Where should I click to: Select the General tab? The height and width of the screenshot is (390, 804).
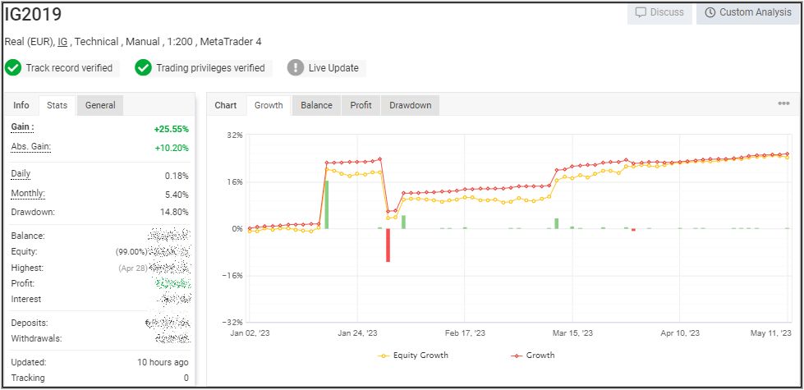tap(100, 105)
